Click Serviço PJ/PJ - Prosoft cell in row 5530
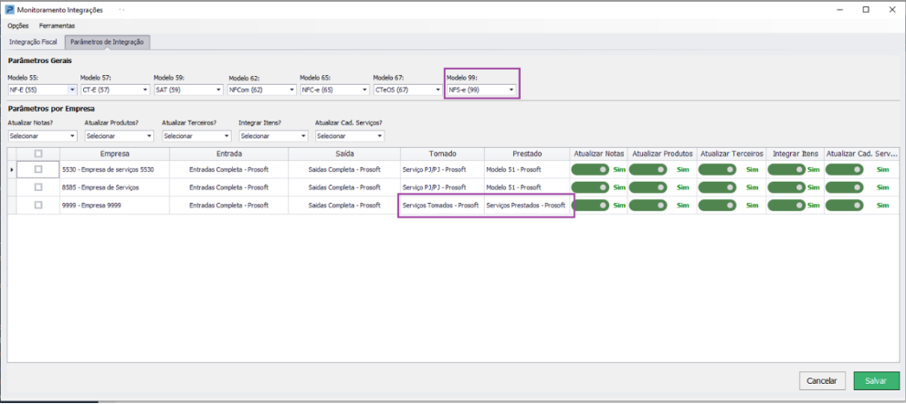Screen dimensions: 906x404 click(x=443, y=169)
